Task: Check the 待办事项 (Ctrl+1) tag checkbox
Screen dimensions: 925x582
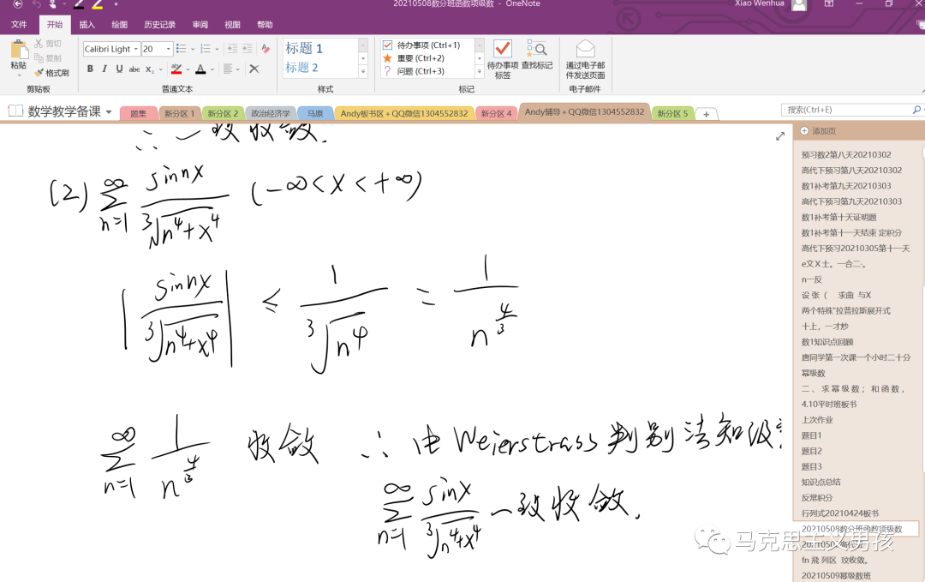Action: point(388,45)
